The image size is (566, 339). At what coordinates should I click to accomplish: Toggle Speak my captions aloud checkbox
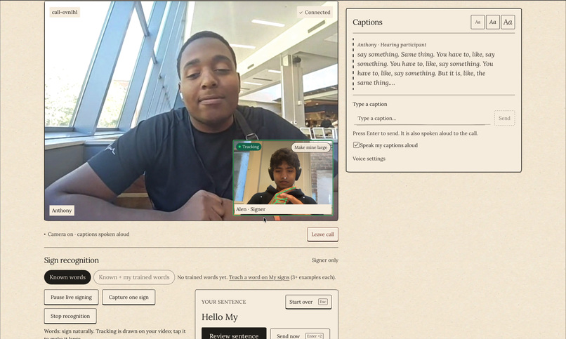coord(356,145)
